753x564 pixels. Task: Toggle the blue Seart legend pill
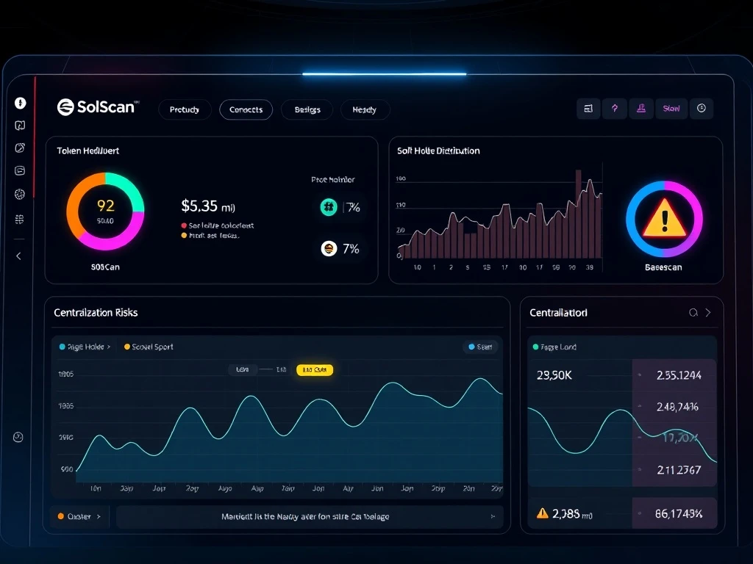tap(480, 347)
